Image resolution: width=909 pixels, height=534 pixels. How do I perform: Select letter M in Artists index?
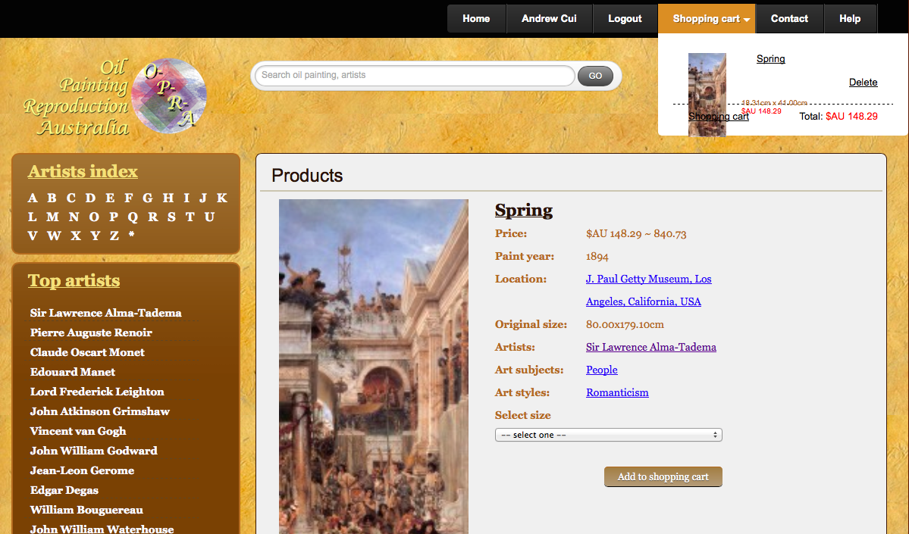pyautogui.click(x=52, y=217)
